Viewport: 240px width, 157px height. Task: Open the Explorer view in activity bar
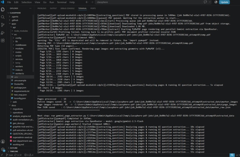[x=3, y=9]
